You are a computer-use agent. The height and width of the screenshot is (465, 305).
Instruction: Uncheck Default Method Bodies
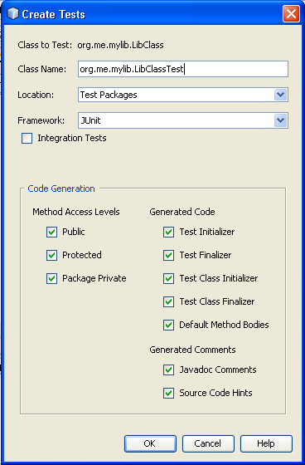coord(169,325)
